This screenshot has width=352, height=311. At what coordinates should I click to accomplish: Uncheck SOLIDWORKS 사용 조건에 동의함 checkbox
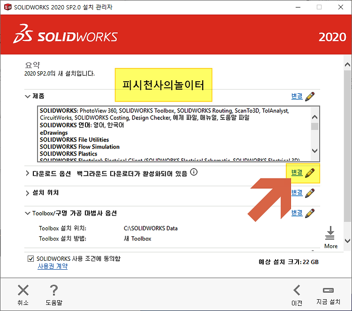pyautogui.click(x=31, y=259)
